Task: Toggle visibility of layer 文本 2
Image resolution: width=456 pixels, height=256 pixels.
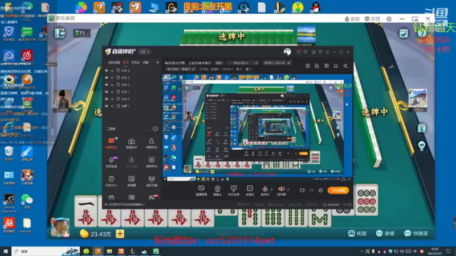Action: point(107,85)
